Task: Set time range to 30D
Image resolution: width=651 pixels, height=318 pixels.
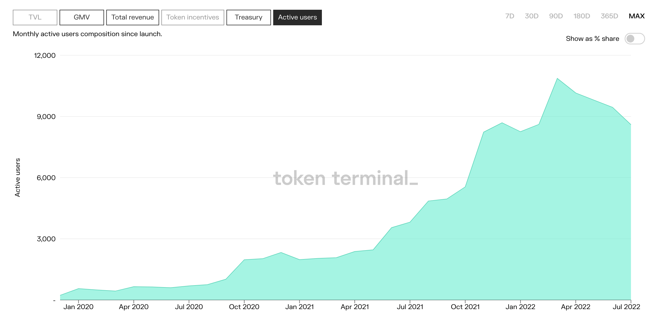Action: [532, 16]
